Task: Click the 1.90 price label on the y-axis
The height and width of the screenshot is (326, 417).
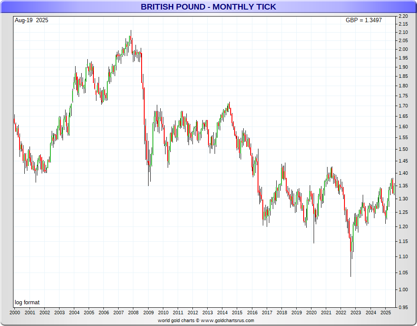Action: pyautogui.click(x=404, y=67)
